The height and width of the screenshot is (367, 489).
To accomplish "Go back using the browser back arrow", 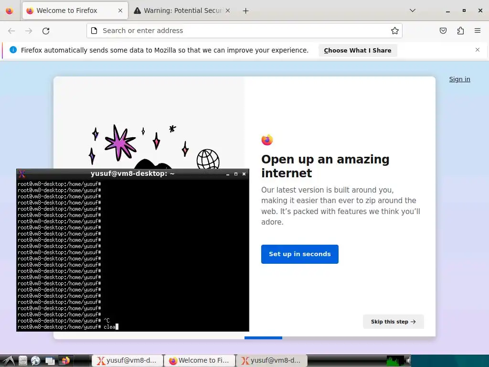I will click(x=11, y=31).
